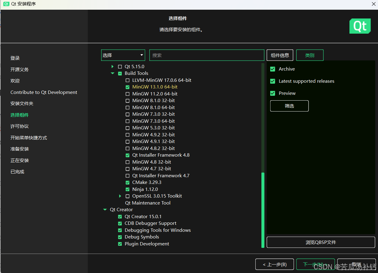The width and height of the screenshot is (378, 273).
Task: Select the Qt Maintenance Tool row
Action: [x=148, y=203]
